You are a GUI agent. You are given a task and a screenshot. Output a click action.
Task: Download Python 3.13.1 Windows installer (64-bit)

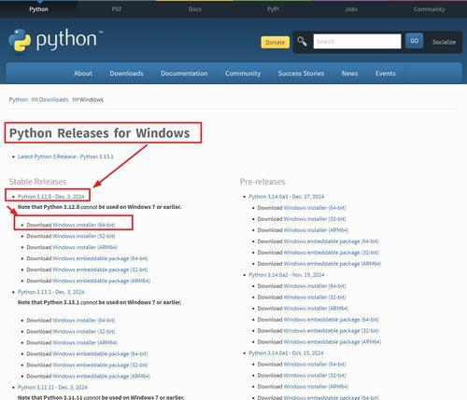pos(84,320)
